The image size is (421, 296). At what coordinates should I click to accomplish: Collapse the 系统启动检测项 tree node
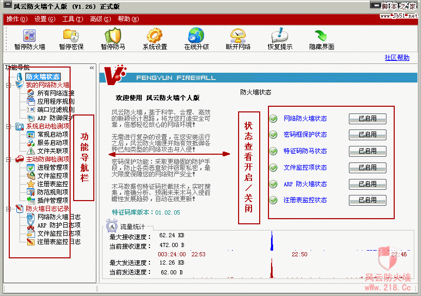click(x=9, y=126)
